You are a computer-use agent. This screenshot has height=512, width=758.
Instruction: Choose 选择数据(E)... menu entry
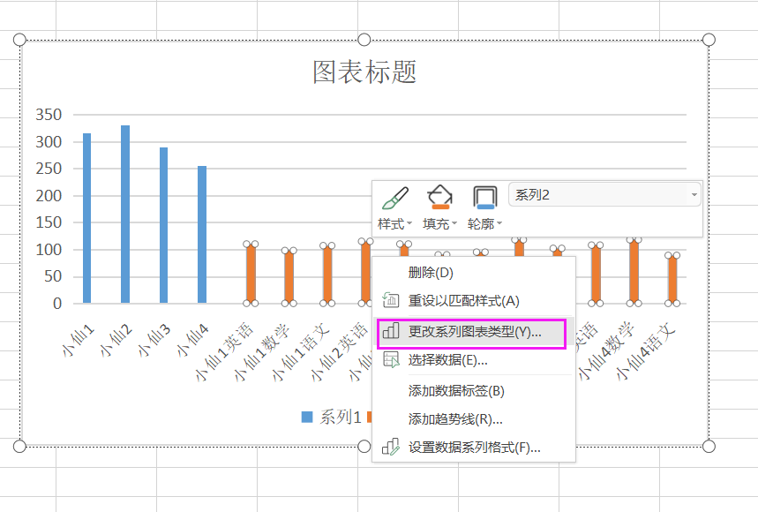[x=474, y=360]
